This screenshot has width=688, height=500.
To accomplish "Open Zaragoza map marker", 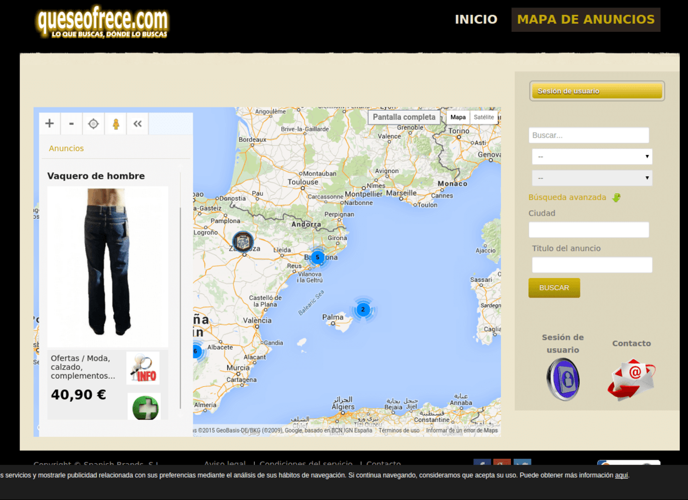I will coord(243,241).
